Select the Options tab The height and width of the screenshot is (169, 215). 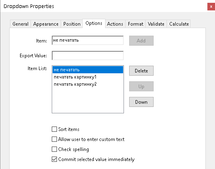pos(94,23)
